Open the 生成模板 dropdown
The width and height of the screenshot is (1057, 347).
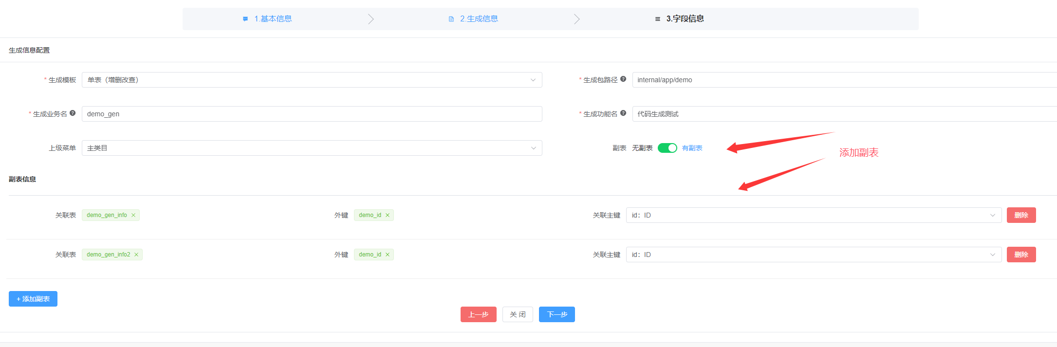(x=312, y=80)
